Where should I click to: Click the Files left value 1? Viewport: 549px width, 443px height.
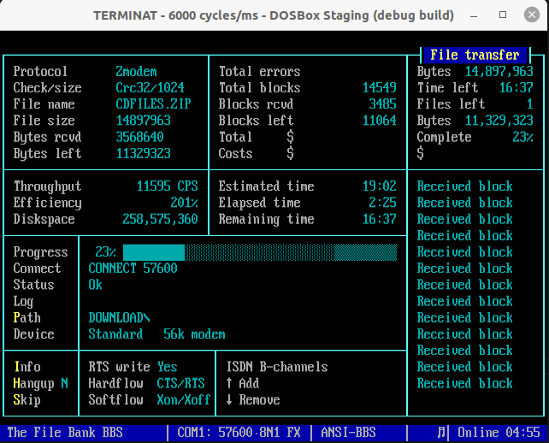pyautogui.click(x=530, y=104)
